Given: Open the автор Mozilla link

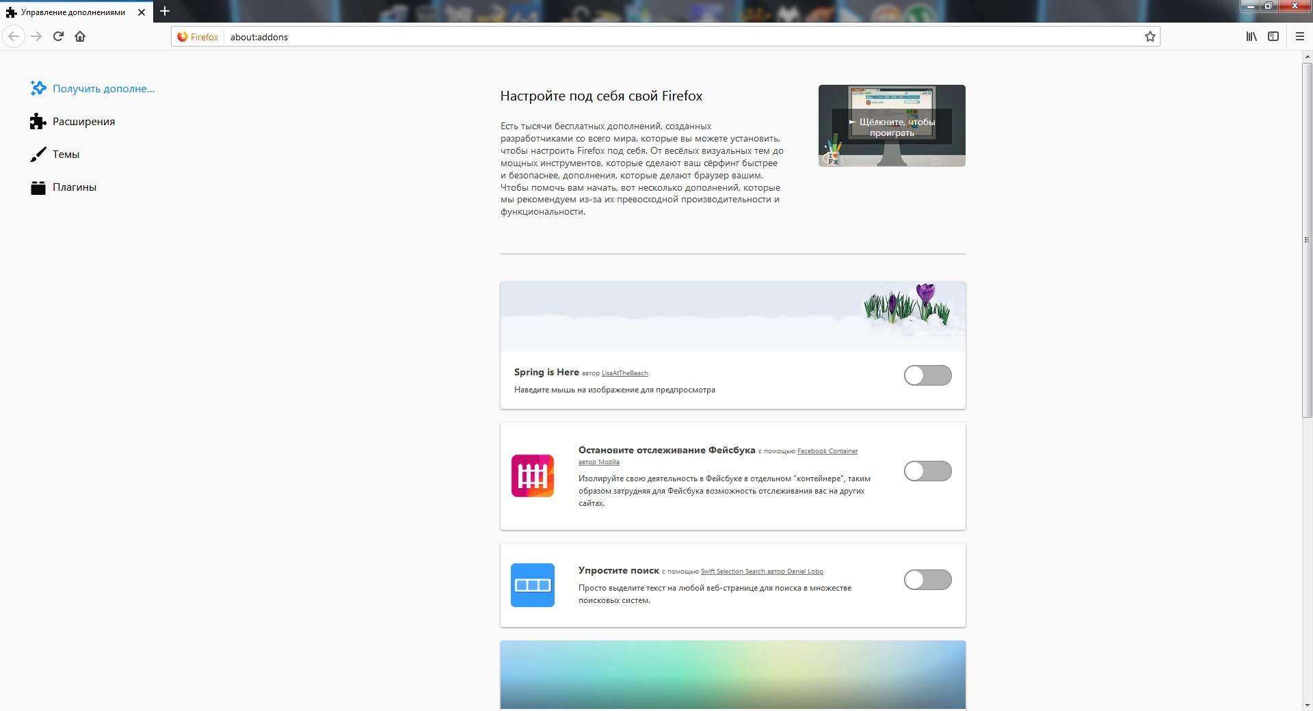Looking at the screenshot, I should [x=598, y=462].
